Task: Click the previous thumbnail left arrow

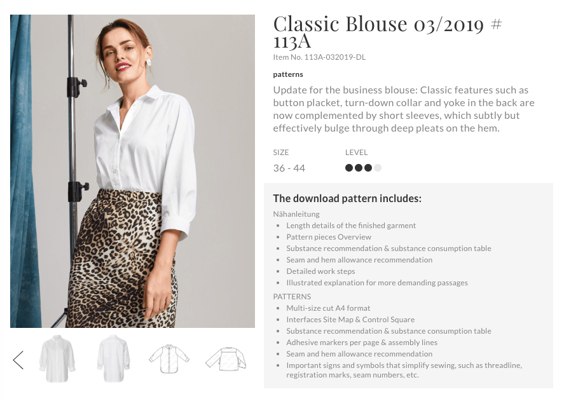Action: (18, 360)
